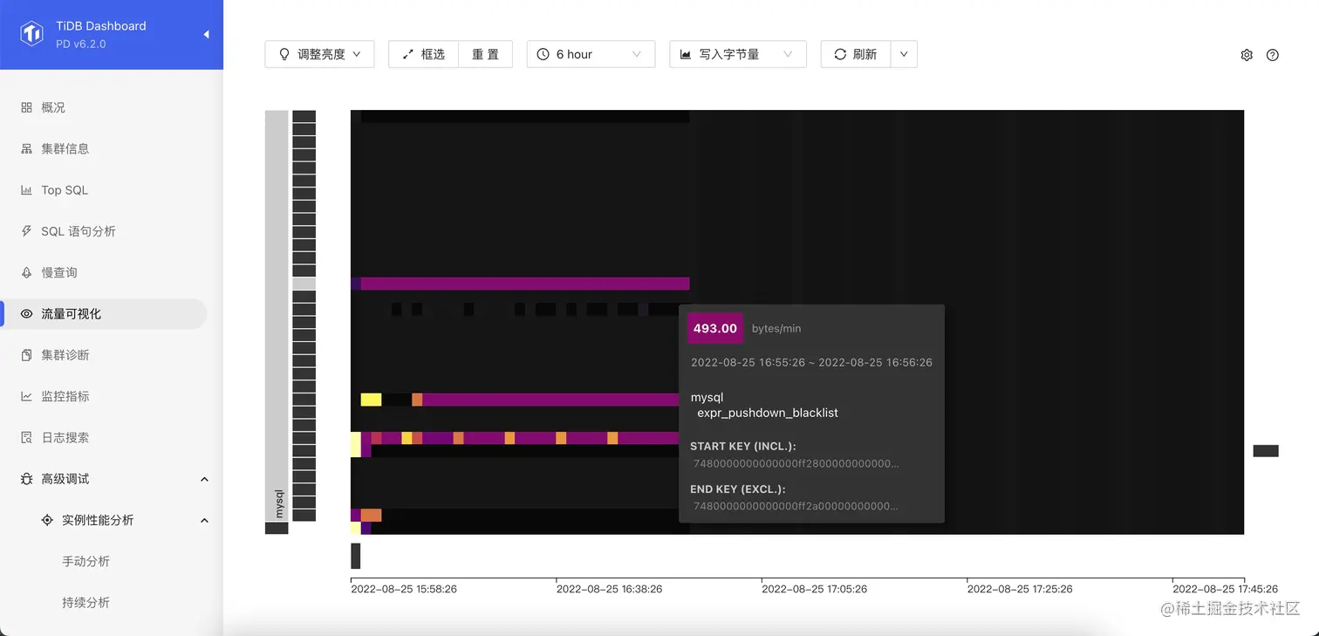Click the 慢查询 rocket icon

point(26,272)
